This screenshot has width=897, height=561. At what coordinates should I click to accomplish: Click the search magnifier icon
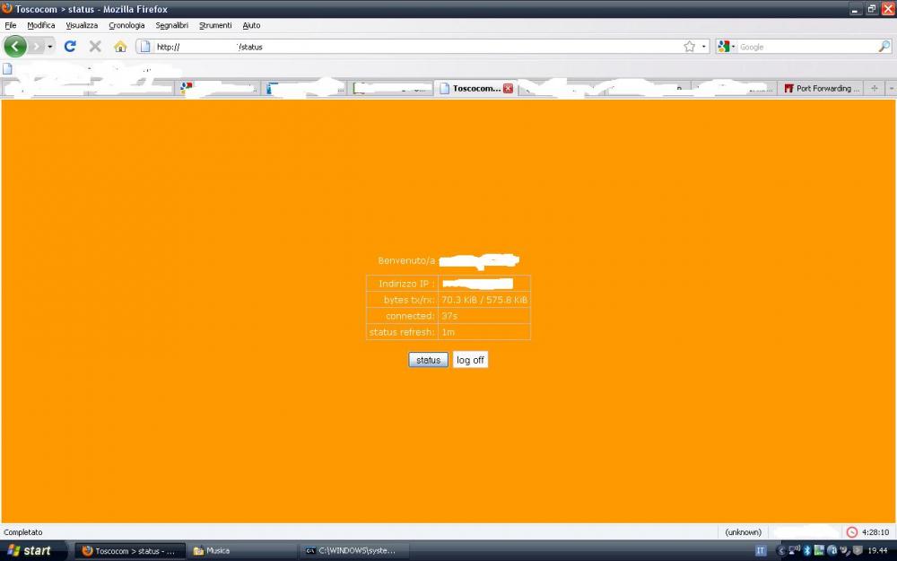884,47
